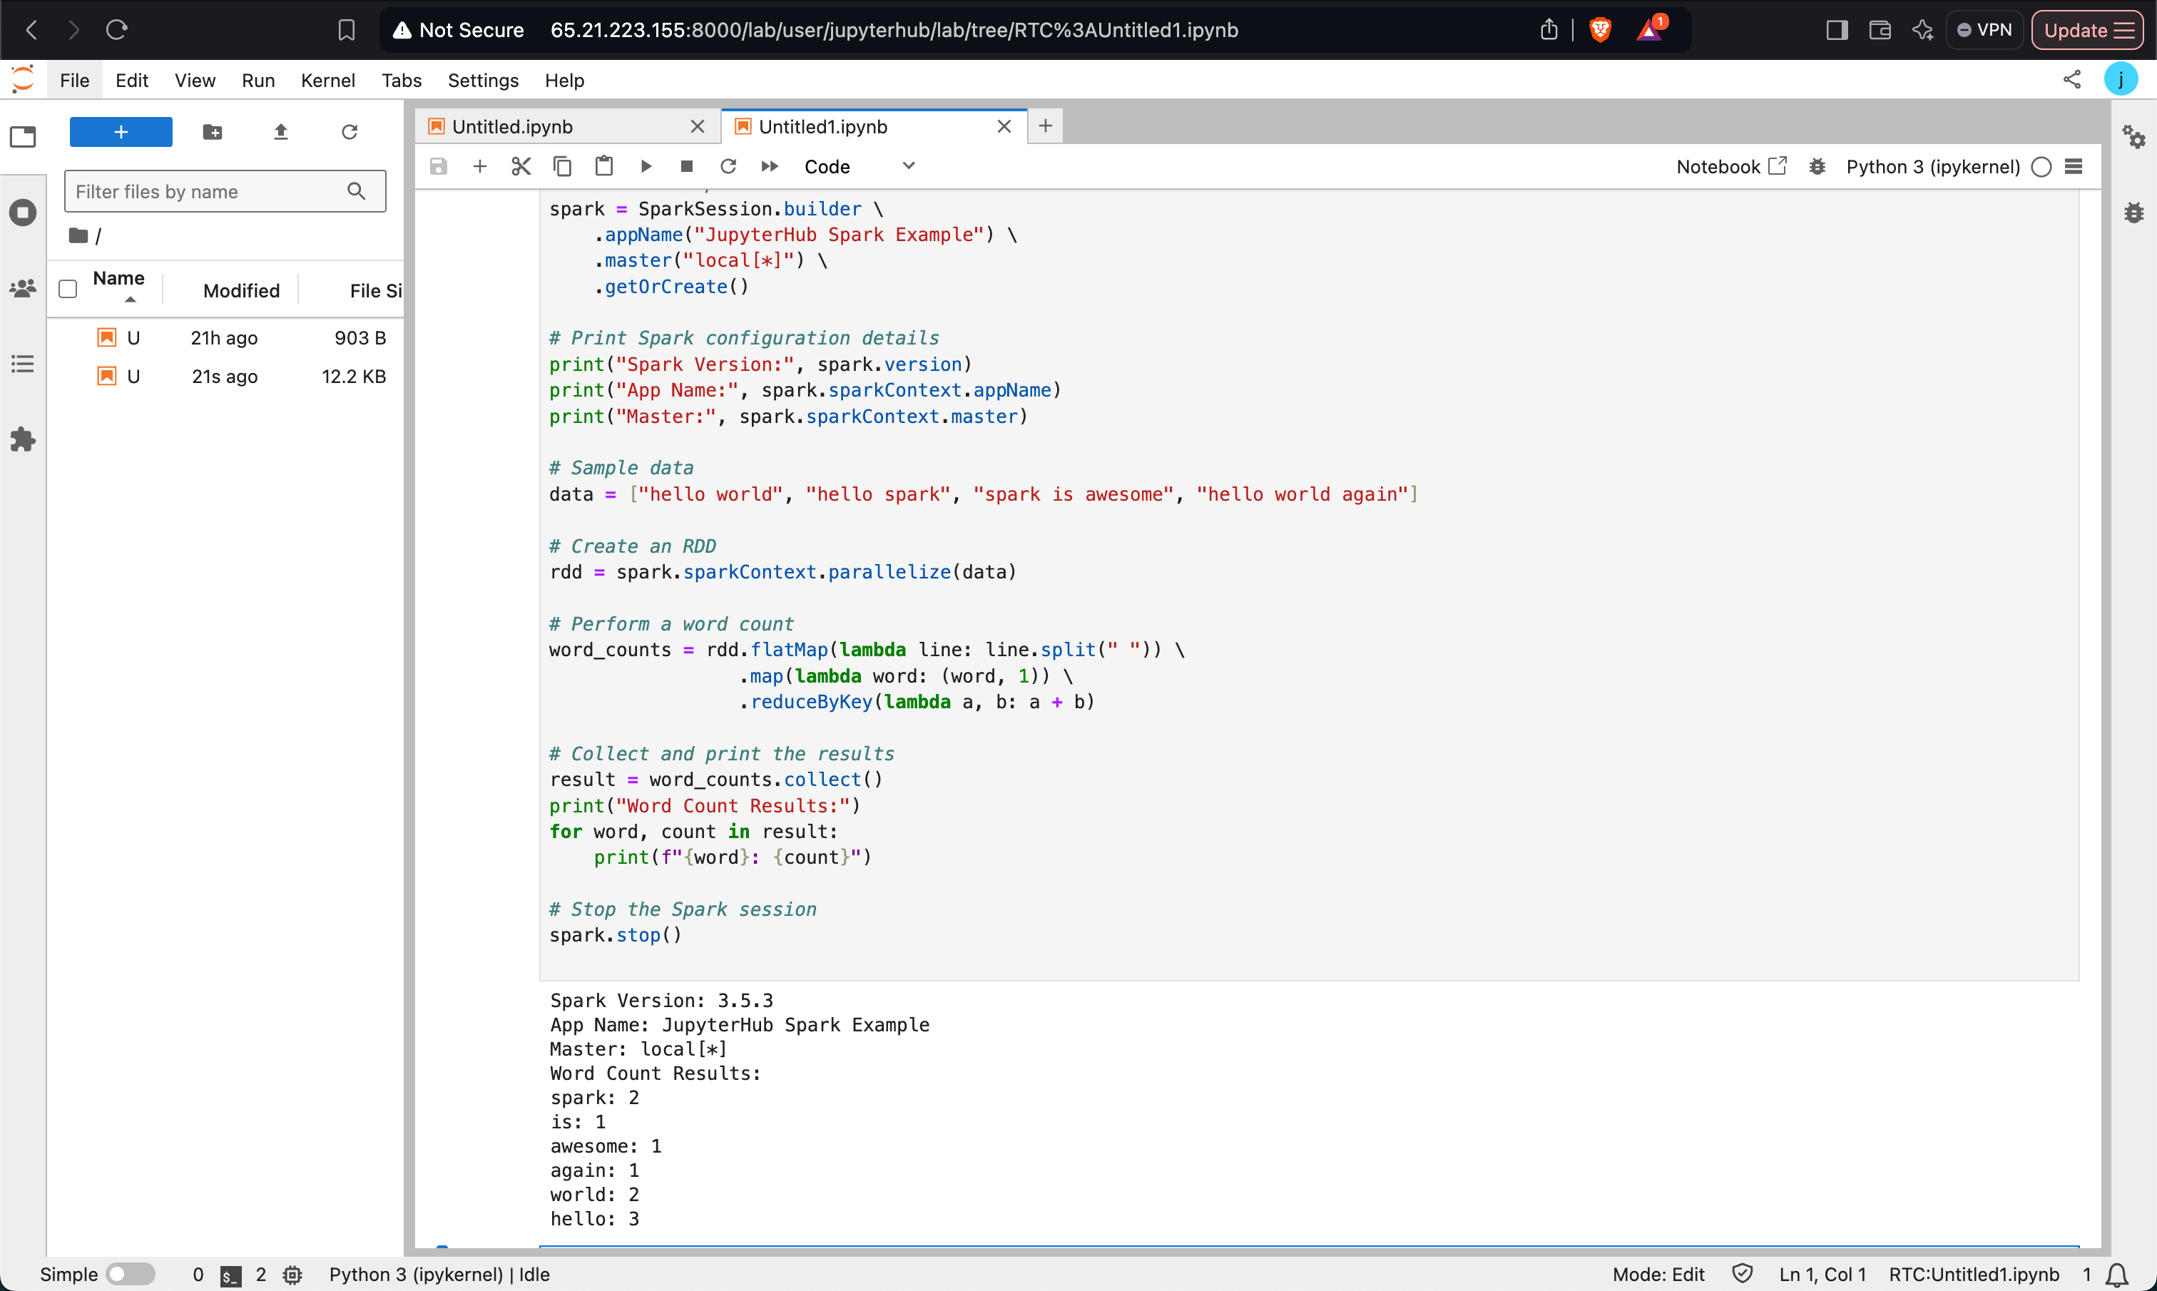The height and width of the screenshot is (1291, 2157).
Task: Open the Settings menu
Action: tap(484, 80)
